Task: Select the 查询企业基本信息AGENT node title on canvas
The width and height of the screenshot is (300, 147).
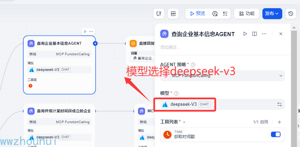Action: [59, 43]
